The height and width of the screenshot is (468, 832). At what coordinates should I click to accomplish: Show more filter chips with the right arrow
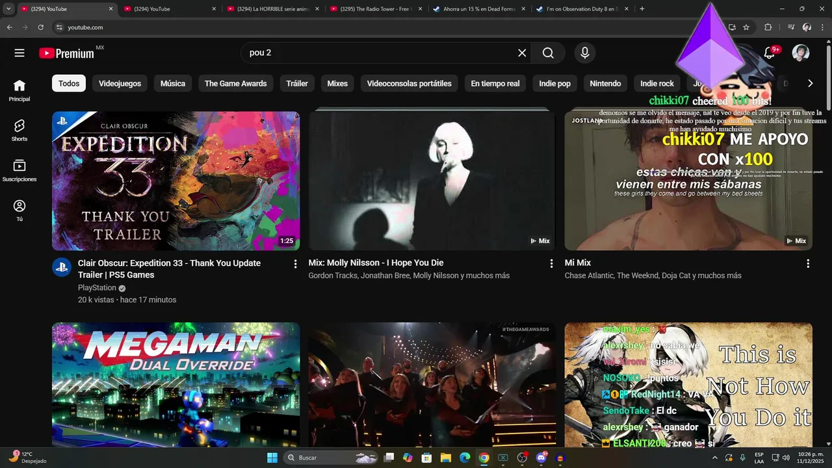pos(810,83)
